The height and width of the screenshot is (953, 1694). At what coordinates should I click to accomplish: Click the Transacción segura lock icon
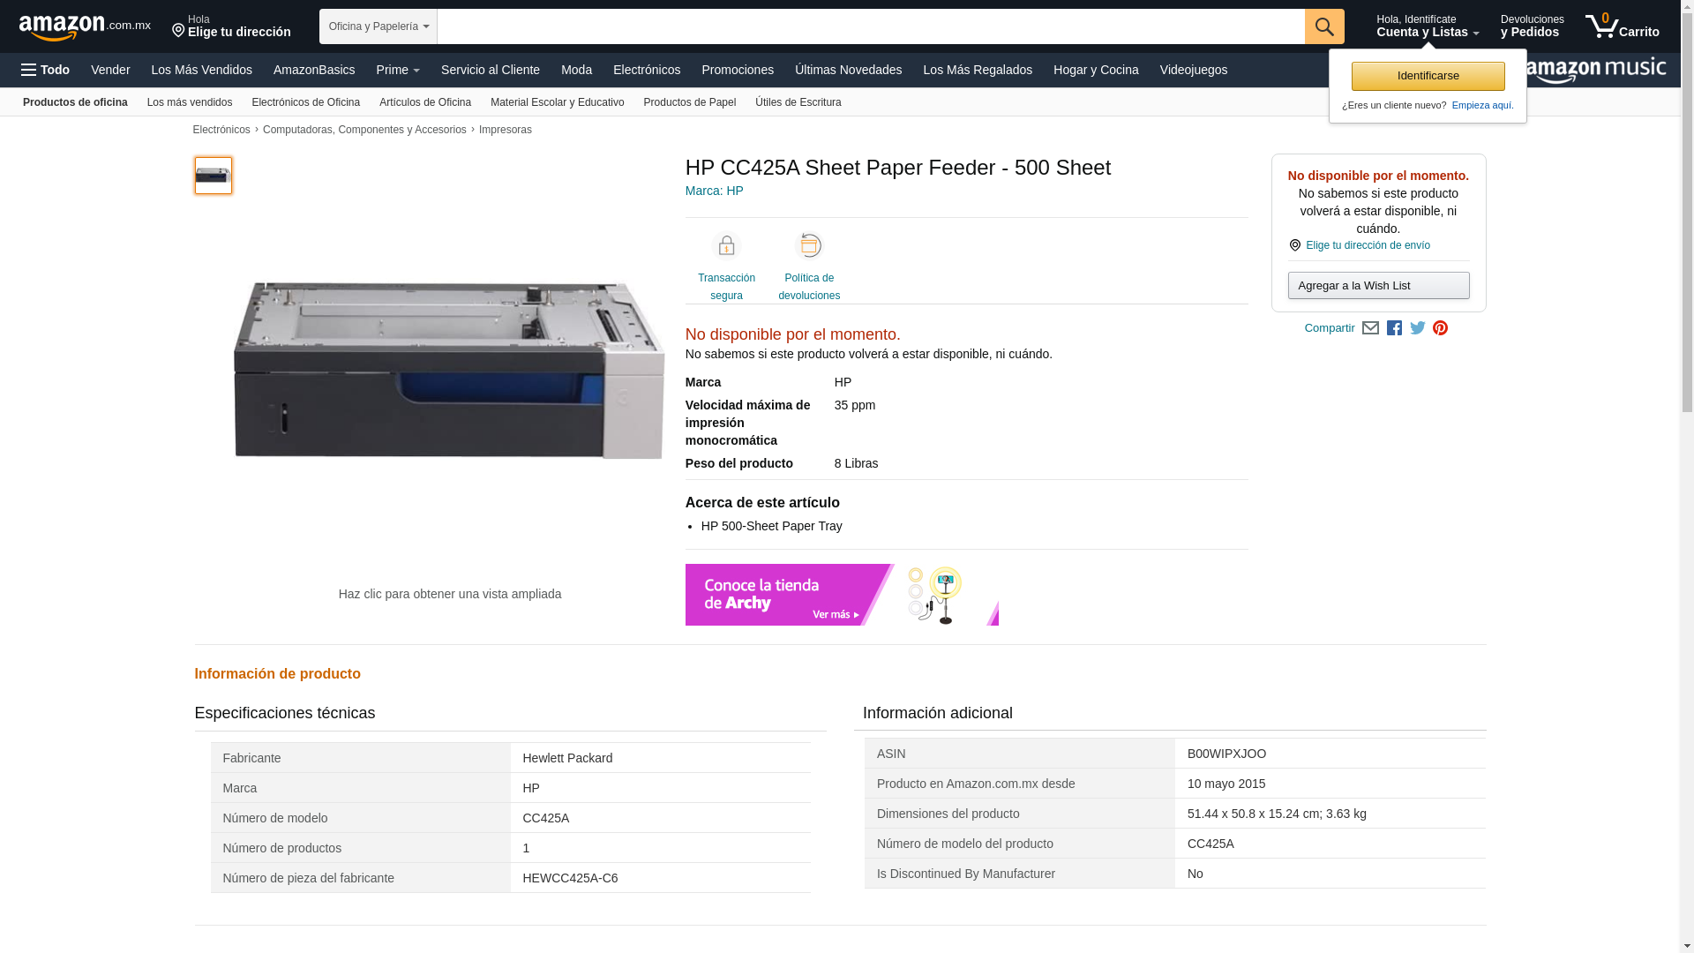(726, 246)
